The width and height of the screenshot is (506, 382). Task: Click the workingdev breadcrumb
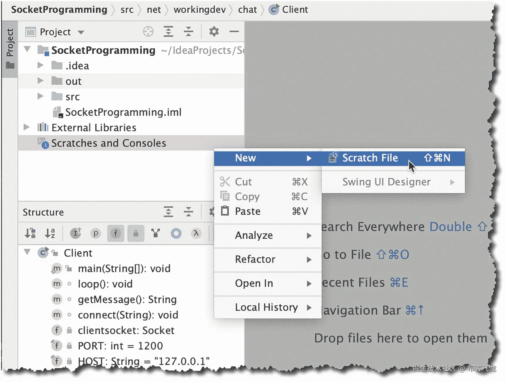(200, 10)
